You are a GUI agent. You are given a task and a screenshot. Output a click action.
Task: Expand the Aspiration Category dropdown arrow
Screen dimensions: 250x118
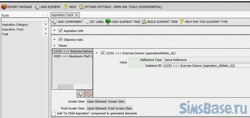point(46,25)
